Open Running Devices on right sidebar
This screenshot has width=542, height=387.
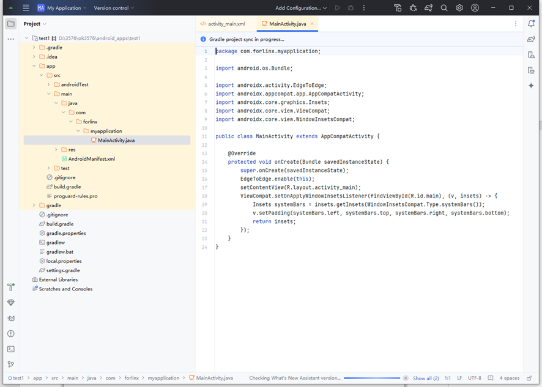click(531, 70)
